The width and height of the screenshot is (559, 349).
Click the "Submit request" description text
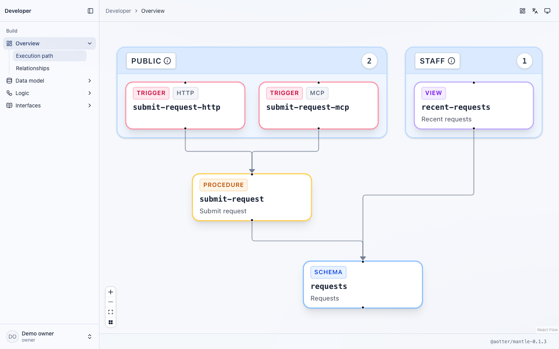[x=223, y=211]
